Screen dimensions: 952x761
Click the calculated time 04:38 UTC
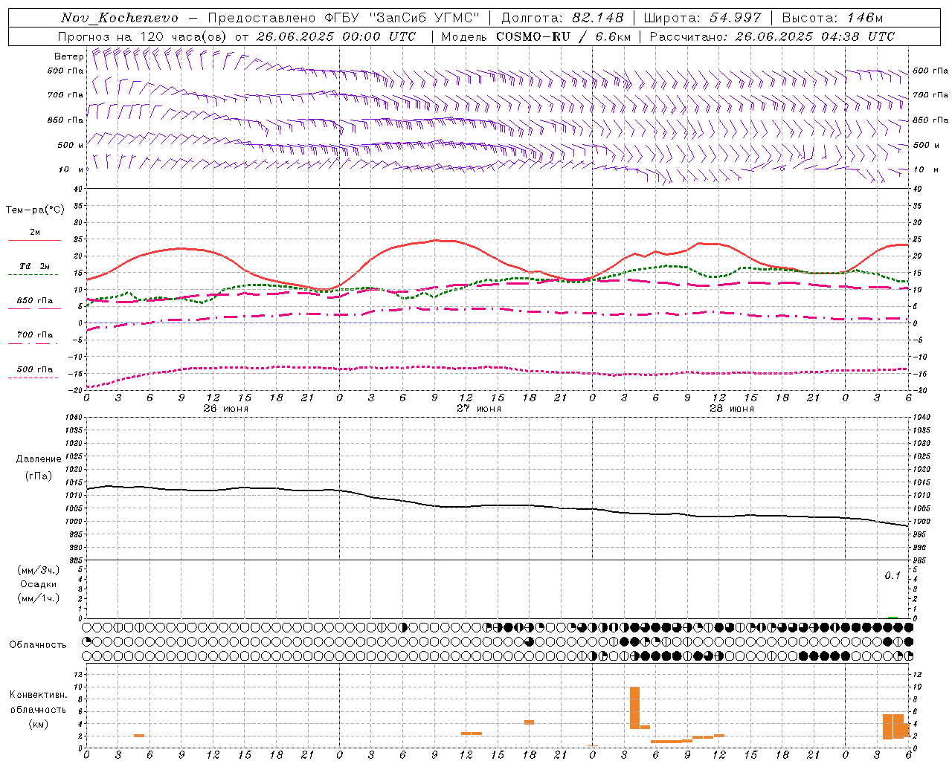click(x=858, y=36)
